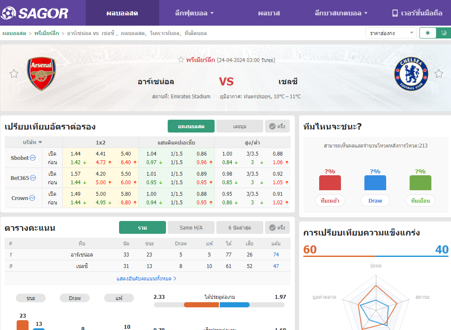Image resolution: width=451 pixels, height=330 pixels.
Task: Open the company filter dropdown arrow
Action: 40,142
